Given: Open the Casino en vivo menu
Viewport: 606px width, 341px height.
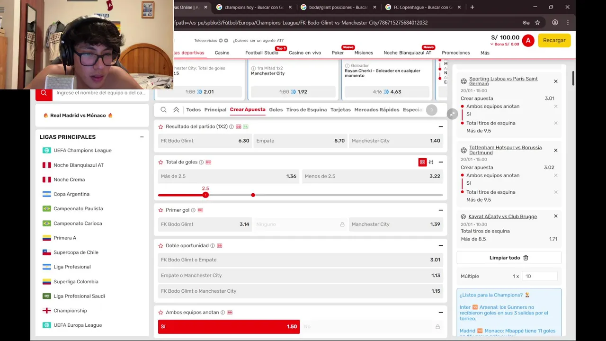Looking at the screenshot, I should (x=305, y=53).
